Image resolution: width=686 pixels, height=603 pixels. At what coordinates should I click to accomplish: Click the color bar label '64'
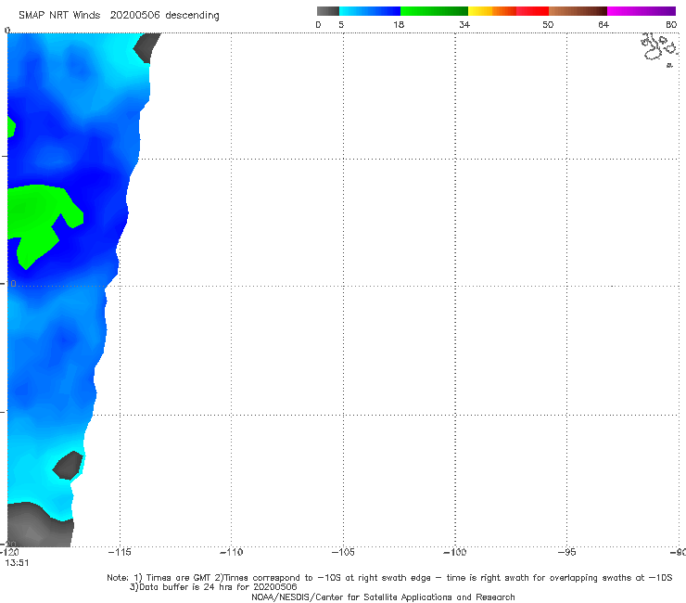[x=603, y=25]
